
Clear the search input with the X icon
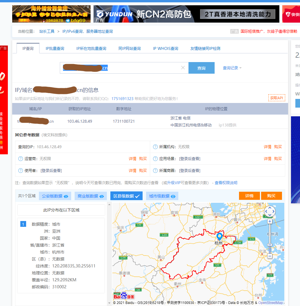coord(183,68)
